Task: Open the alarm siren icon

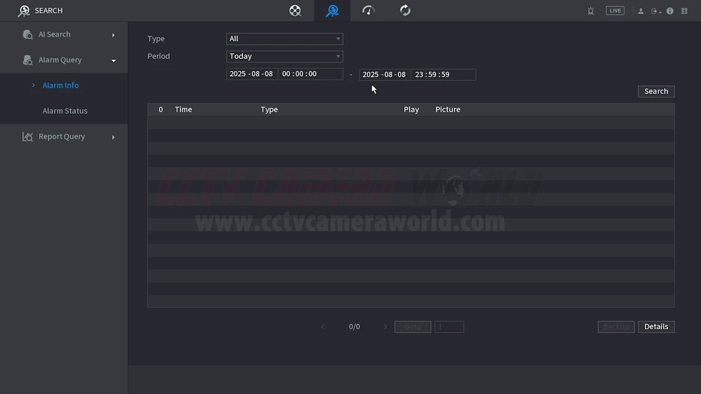Action: pos(591,11)
